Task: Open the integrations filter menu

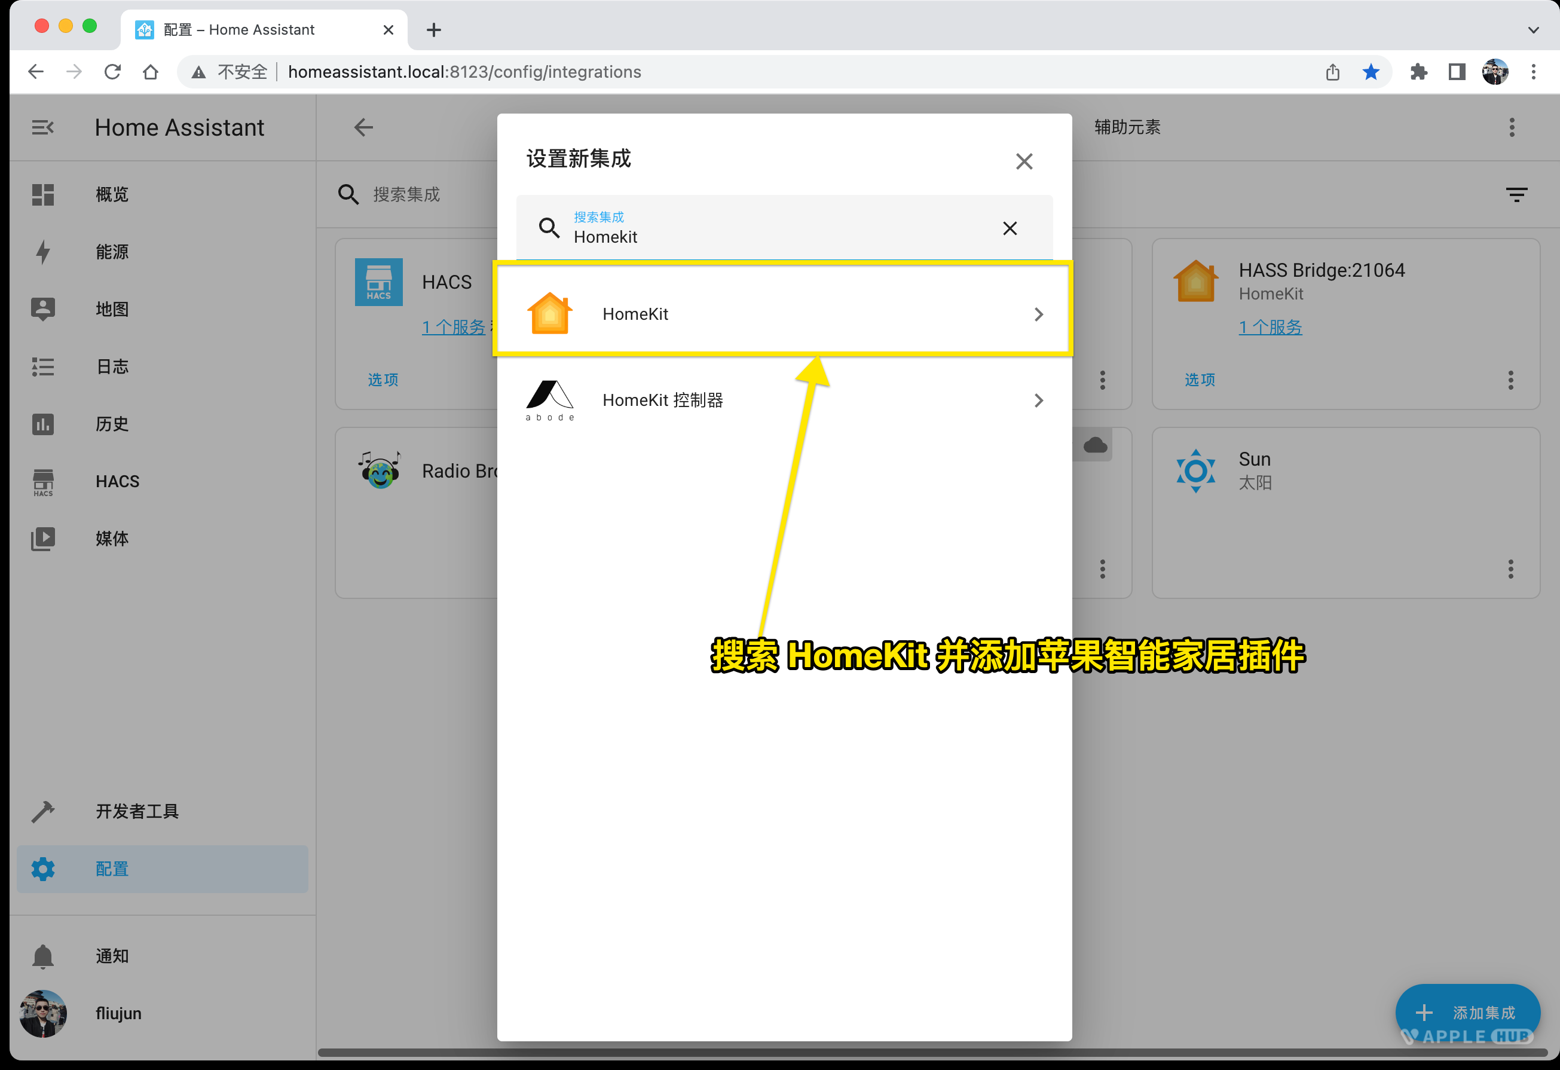Action: pos(1516,195)
